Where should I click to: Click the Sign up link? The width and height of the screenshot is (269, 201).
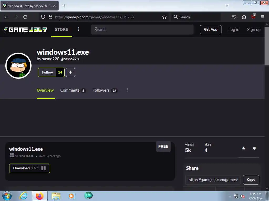tap(254, 30)
